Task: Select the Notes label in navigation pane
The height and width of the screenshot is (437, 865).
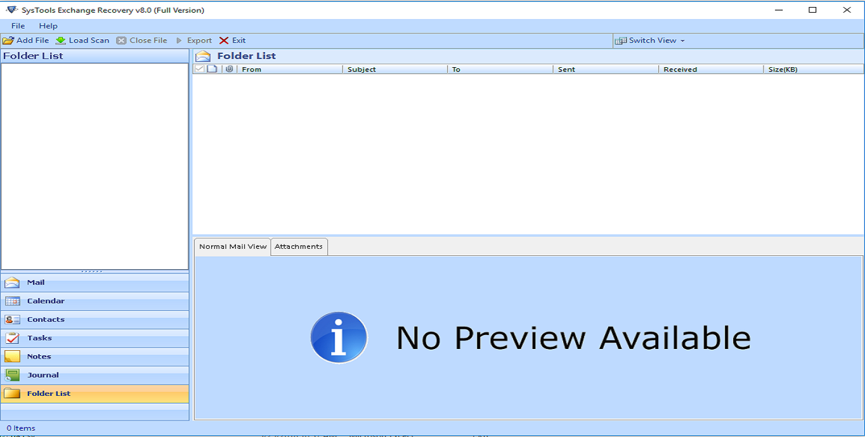Action: click(39, 357)
